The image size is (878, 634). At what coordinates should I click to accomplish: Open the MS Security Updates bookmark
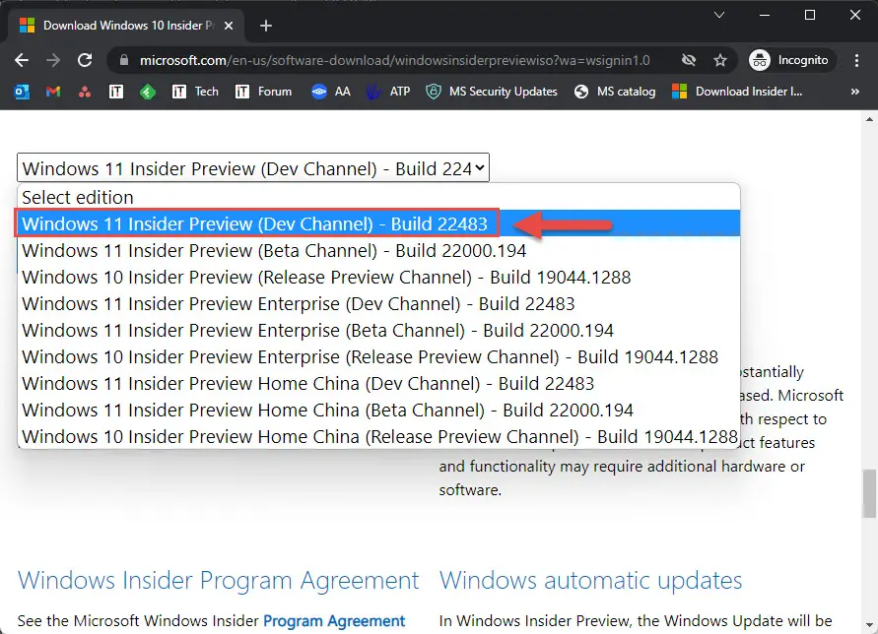click(x=492, y=92)
